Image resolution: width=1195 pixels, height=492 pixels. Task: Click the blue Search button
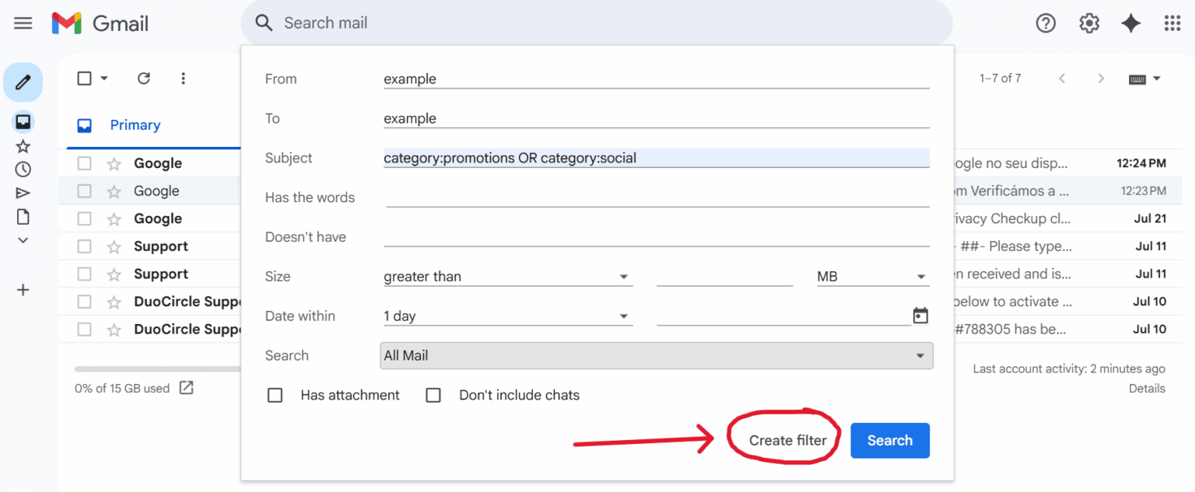(889, 440)
